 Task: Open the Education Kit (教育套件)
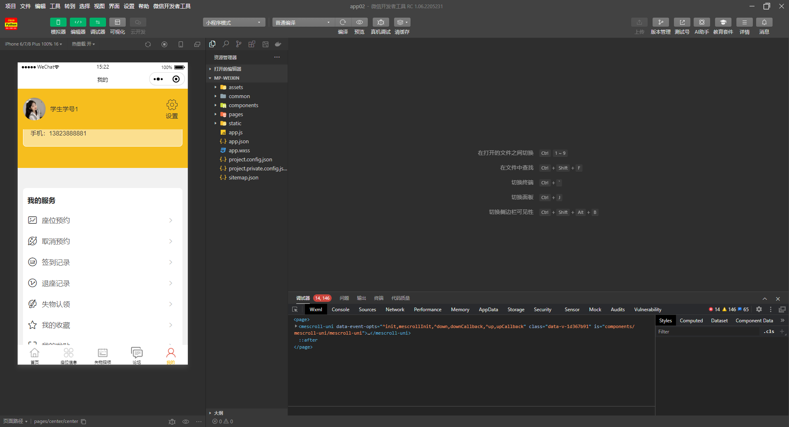click(723, 22)
